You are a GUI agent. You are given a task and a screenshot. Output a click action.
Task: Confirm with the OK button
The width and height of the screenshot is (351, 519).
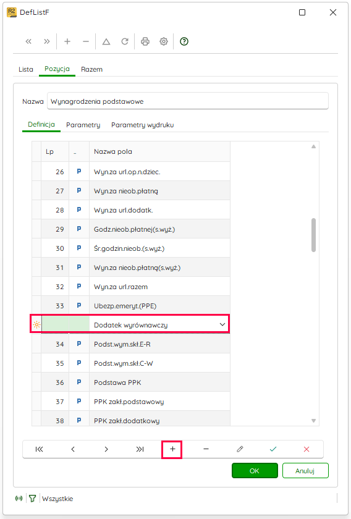[x=255, y=471]
